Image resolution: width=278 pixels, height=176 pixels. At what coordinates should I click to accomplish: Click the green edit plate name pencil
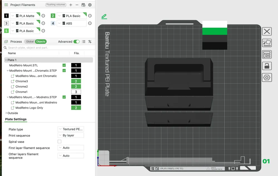(104, 17)
